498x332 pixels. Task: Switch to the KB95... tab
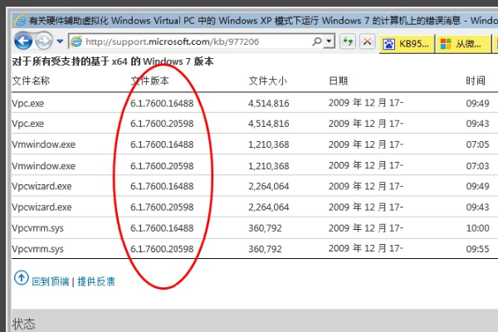pyautogui.click(x=407, y=44)
